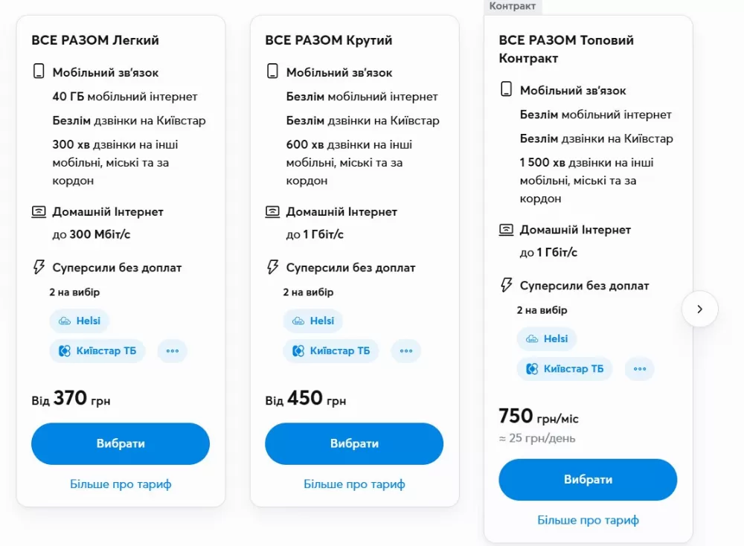This screenshot has height=546, width=744.
Task: Open Більше про тариф for Топовий Контракт
Action: click(588, 520)
